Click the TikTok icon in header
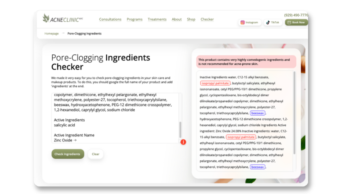The width and height of the screenshot is (346, 194). click(x=268, y=23)
